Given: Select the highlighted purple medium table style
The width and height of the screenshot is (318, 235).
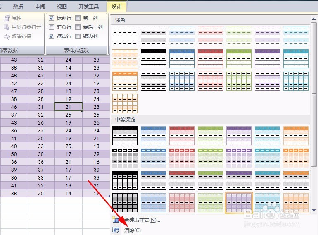Looking at the screenshot, I should (x=239, y=203).
